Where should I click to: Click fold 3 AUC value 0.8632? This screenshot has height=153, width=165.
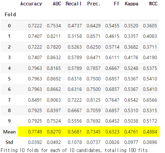(x=54, y=57)
